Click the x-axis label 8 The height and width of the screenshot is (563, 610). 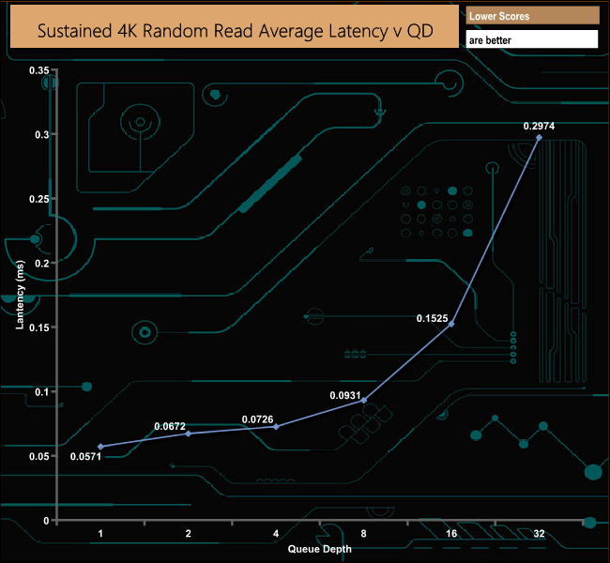(x=364, y=533)
